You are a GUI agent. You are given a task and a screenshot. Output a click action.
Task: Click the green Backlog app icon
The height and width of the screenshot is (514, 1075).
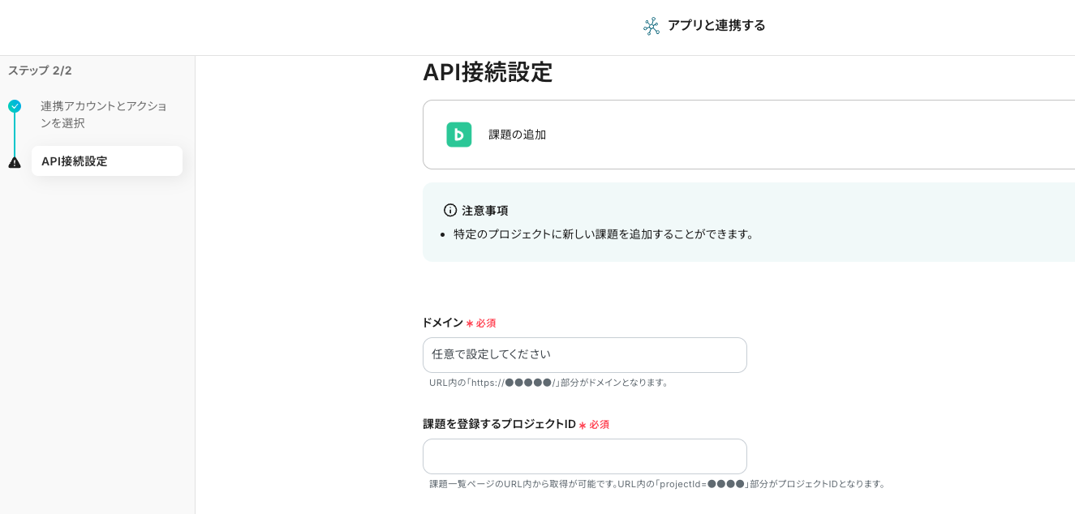(458, 135)
